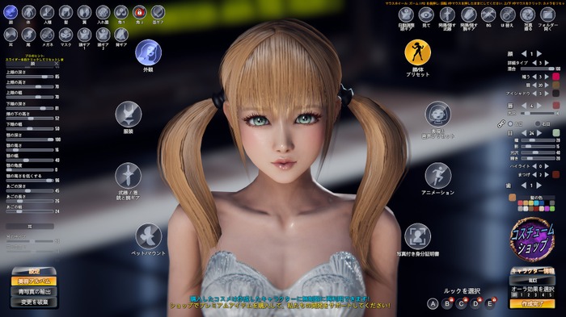566x317 pixels.
Task: Select locked look E
Action: pos(489,303)
